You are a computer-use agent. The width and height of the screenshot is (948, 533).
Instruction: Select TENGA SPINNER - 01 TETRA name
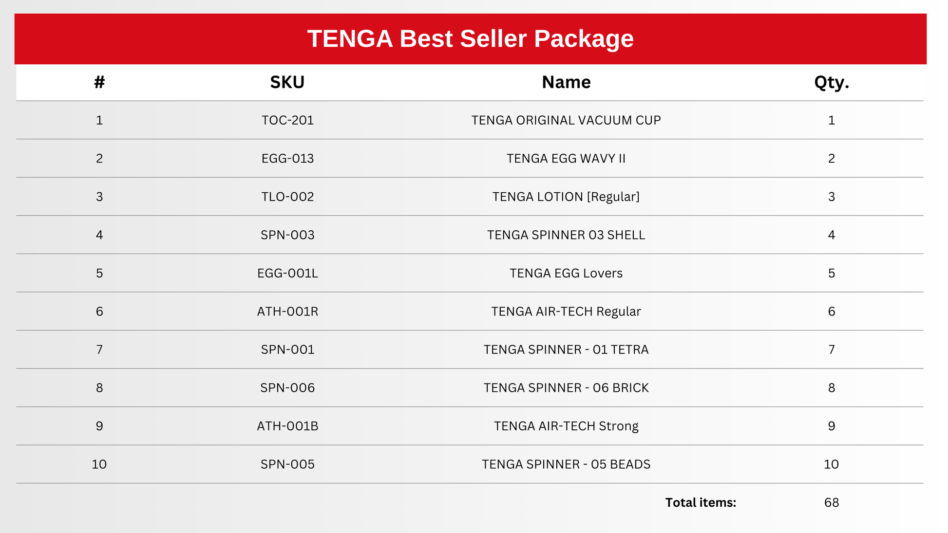(x=566, y=349)
